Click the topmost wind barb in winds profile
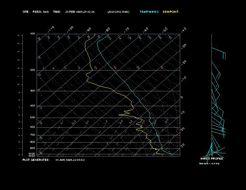Viewport: 246px width, 190px height. coord(219,51)
